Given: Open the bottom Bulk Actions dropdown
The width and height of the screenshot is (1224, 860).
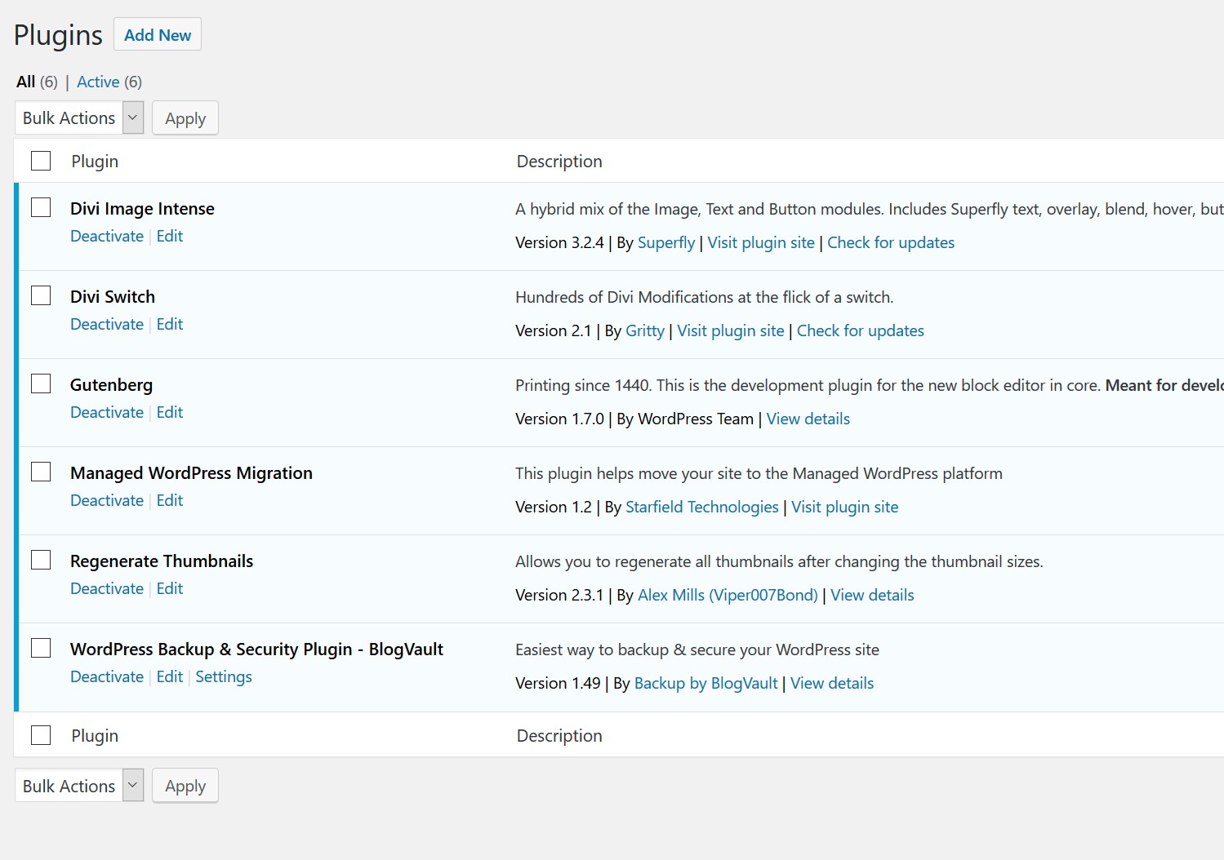Looking at the screenshot, I should tap(79, 786).
